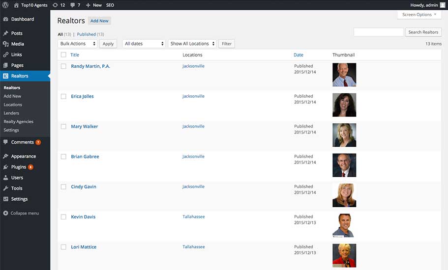Go to Media in the sidebar
Screen dimensions: 448x270
[x=17, y=44]
